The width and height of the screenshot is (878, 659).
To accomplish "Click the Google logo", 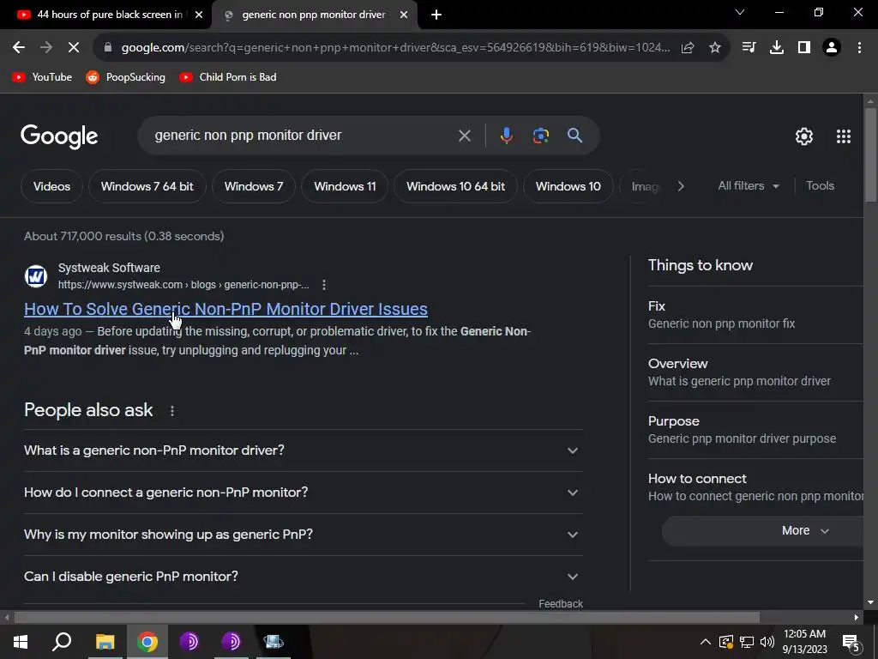I will [x=59, y=136].
